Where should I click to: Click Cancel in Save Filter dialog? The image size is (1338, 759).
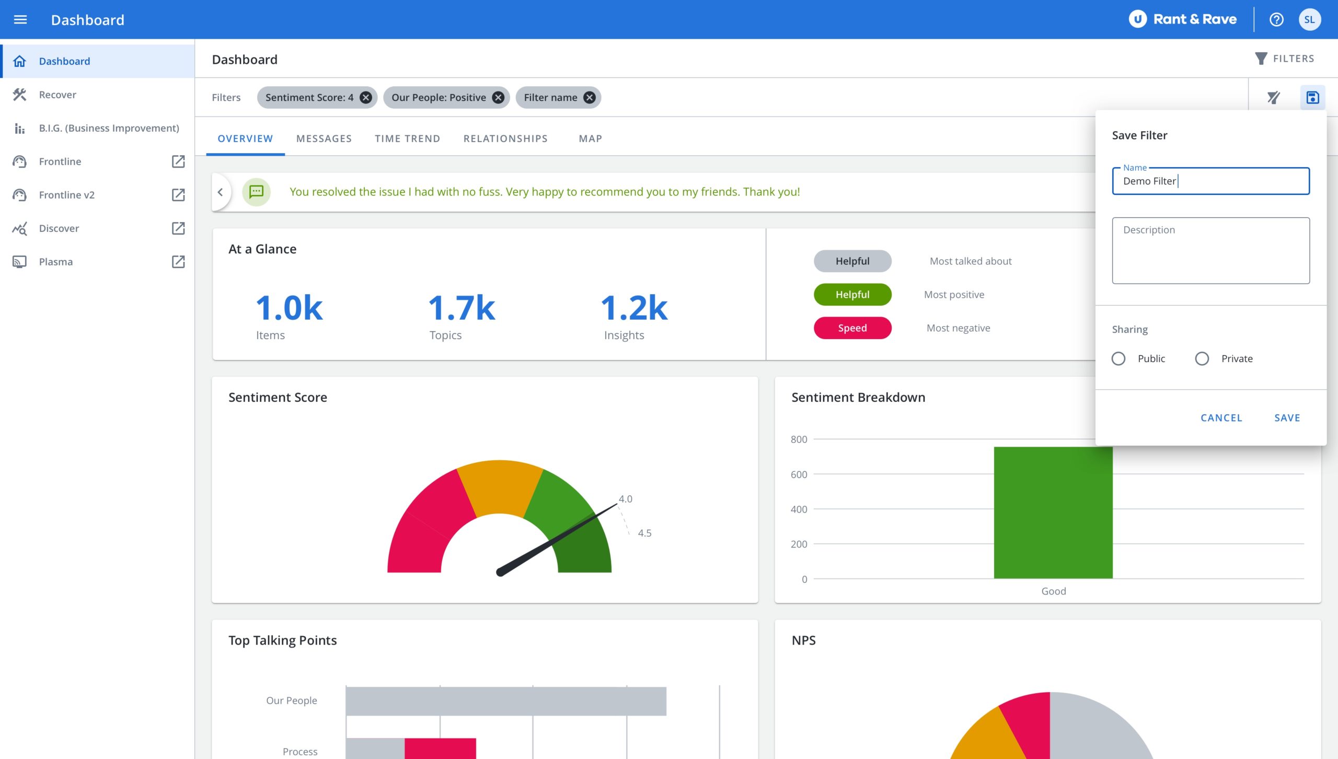coord(1221,418)
